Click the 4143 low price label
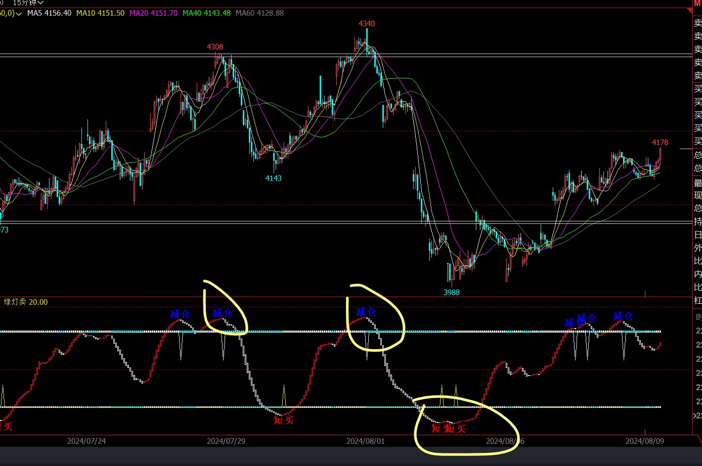 point(274,178)
